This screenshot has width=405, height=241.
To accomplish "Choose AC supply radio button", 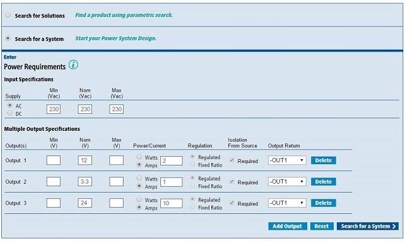I will (x=10, y=106).
